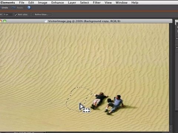Click the blue help question mark icon
178x133 pixels.
coord(29,7)
